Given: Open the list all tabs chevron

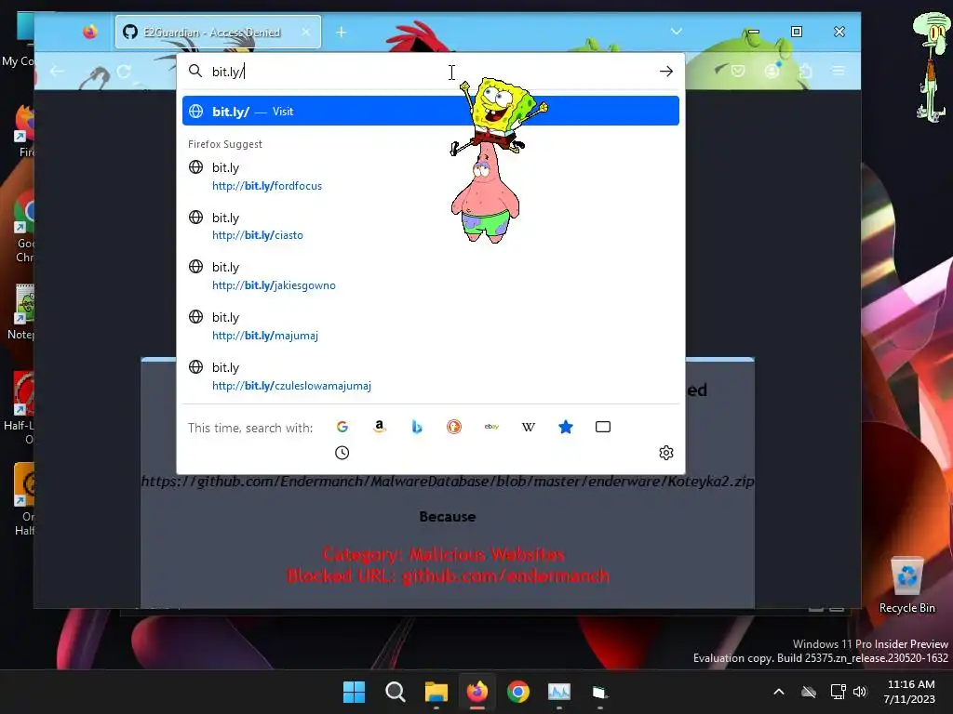Looking at the screenshot, I should [x=676, y=32].
